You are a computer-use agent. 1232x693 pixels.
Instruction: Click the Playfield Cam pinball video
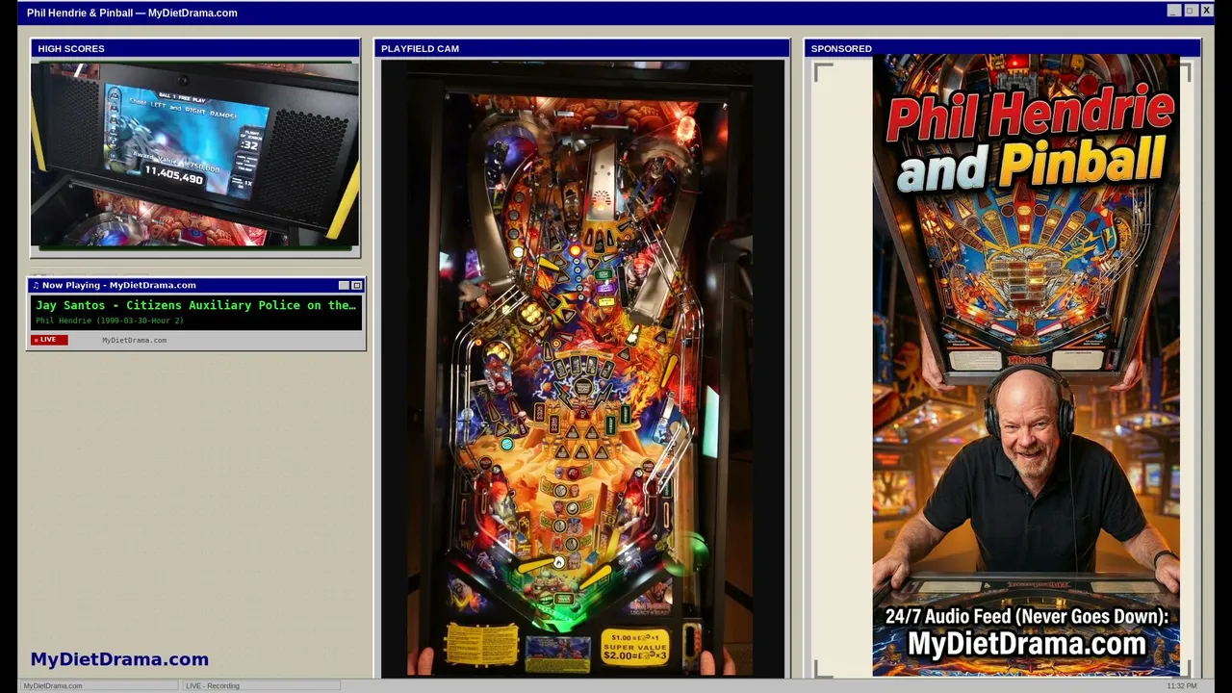tap(582, 369)
